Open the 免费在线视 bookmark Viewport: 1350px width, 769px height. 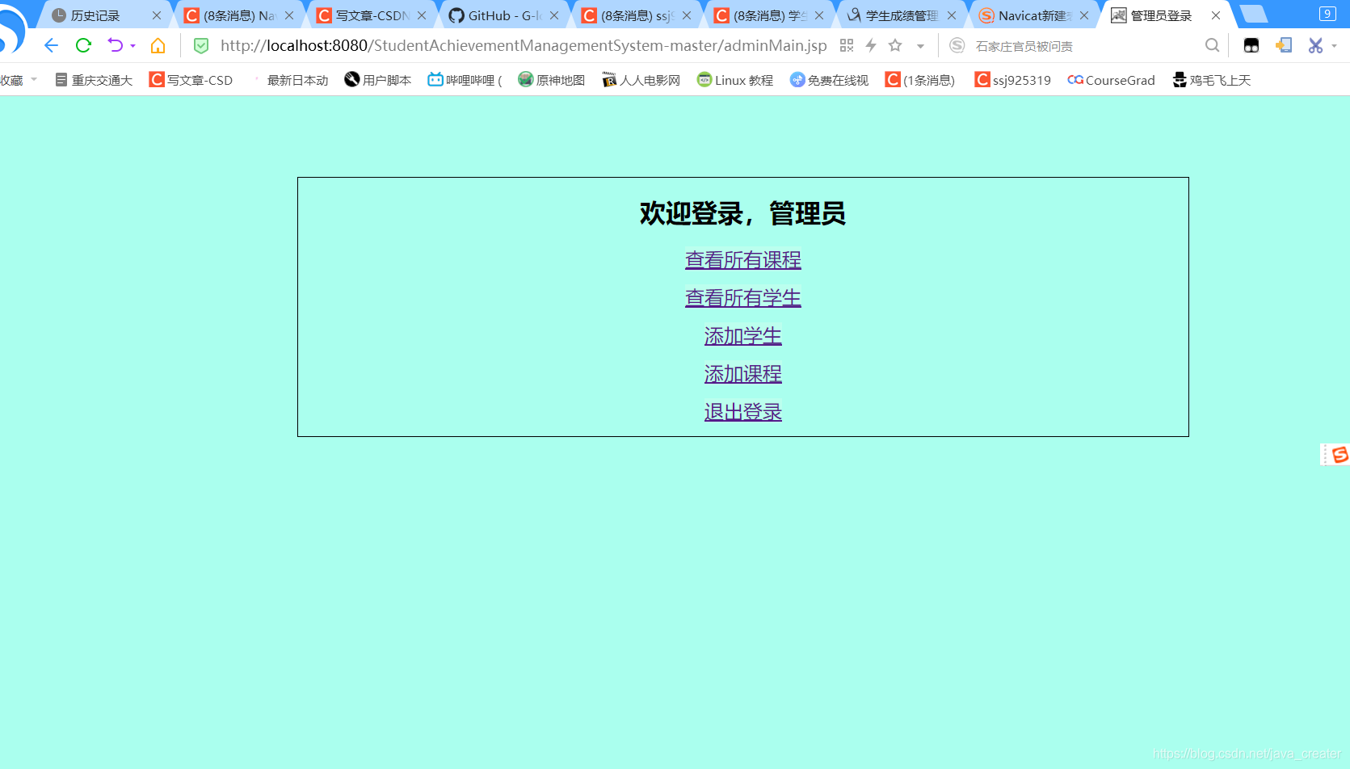coord(830,80)
